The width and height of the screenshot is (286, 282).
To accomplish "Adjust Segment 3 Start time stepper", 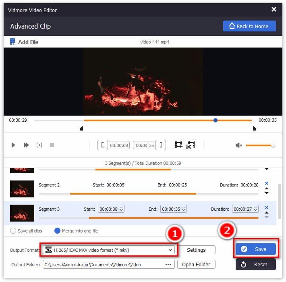I will pyautogui.click(x=121, y=209).
